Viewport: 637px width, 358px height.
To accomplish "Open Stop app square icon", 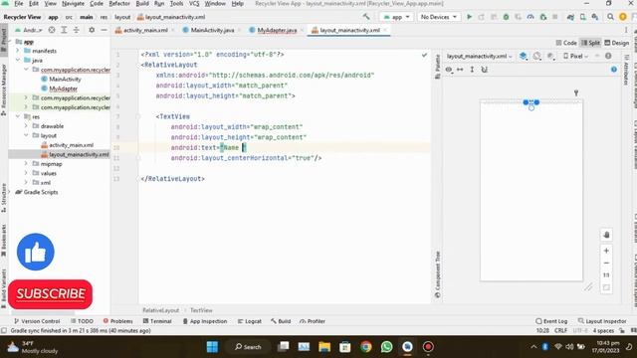I will tap(555, 17).
